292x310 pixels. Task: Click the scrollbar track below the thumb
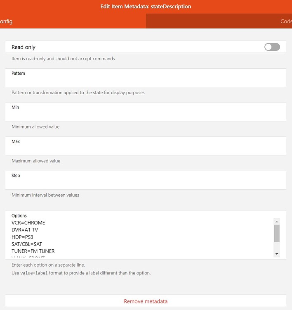pyautogui.click(x=277, y=246)
